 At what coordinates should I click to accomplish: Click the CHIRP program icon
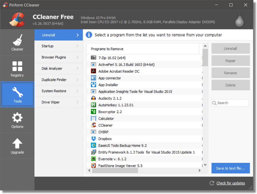(93, 132)
